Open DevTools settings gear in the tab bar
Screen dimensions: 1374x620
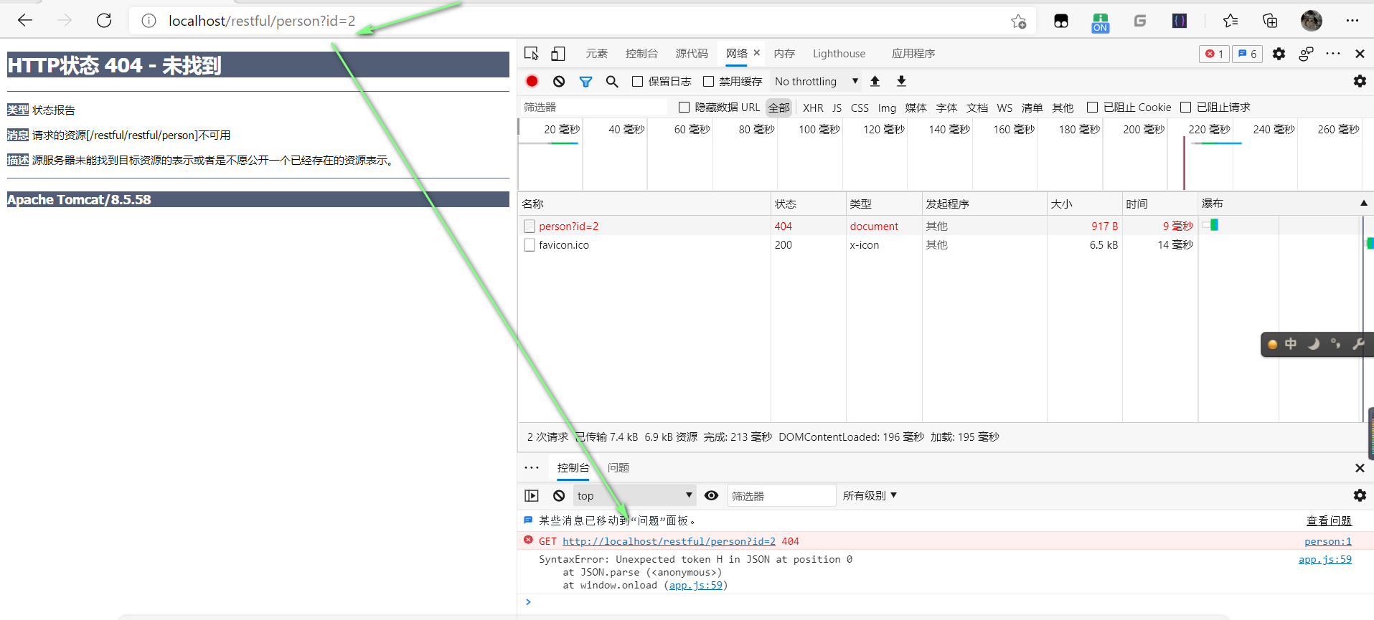(1279, 54)
